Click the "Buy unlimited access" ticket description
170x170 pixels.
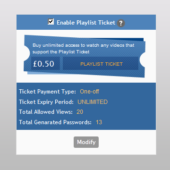pos(84,48)
